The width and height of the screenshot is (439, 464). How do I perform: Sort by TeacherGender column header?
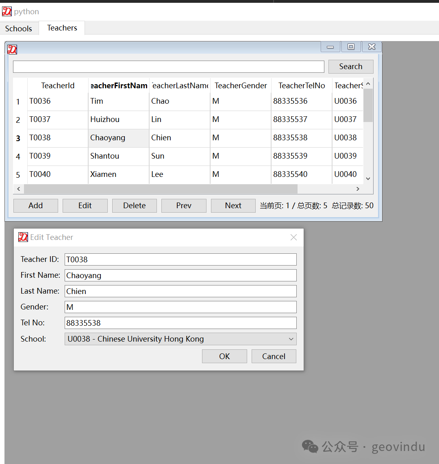pyautogui.click(x=241, y=85)
